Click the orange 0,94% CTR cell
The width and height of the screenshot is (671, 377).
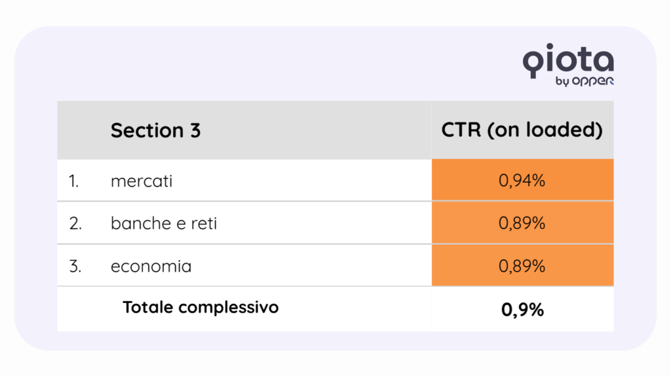point(522,181)
